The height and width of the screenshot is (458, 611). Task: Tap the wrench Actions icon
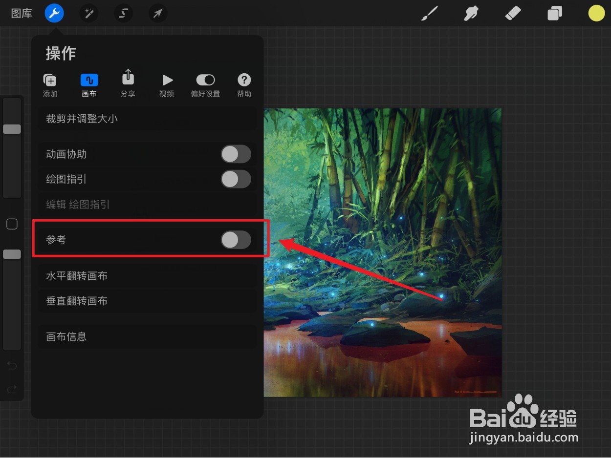[x=54, y=13]
